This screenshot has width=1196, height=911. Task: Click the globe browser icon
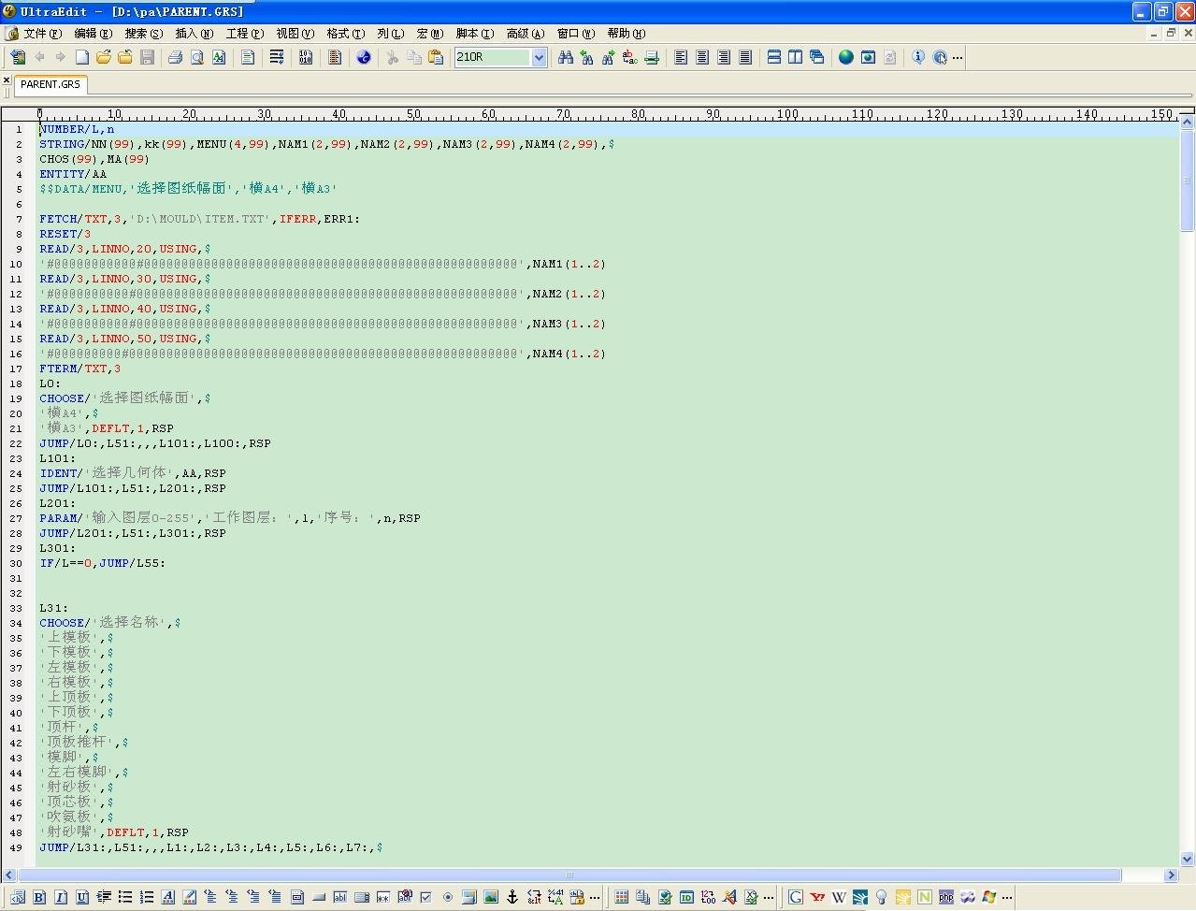[846, 57]
